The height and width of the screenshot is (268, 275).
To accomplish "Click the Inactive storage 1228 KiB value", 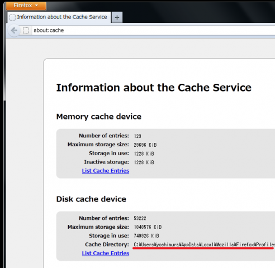I will (x=144, y=162).
